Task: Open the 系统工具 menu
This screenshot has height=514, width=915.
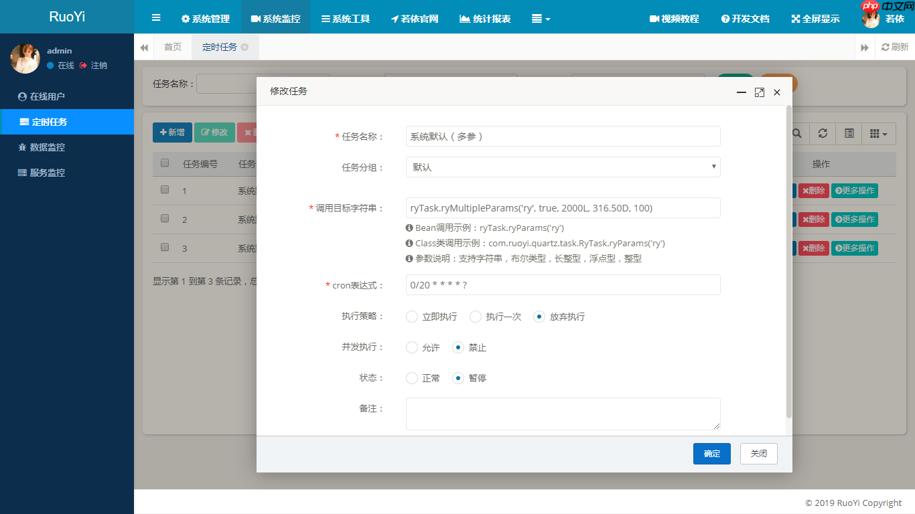Action: pos(345,19)
